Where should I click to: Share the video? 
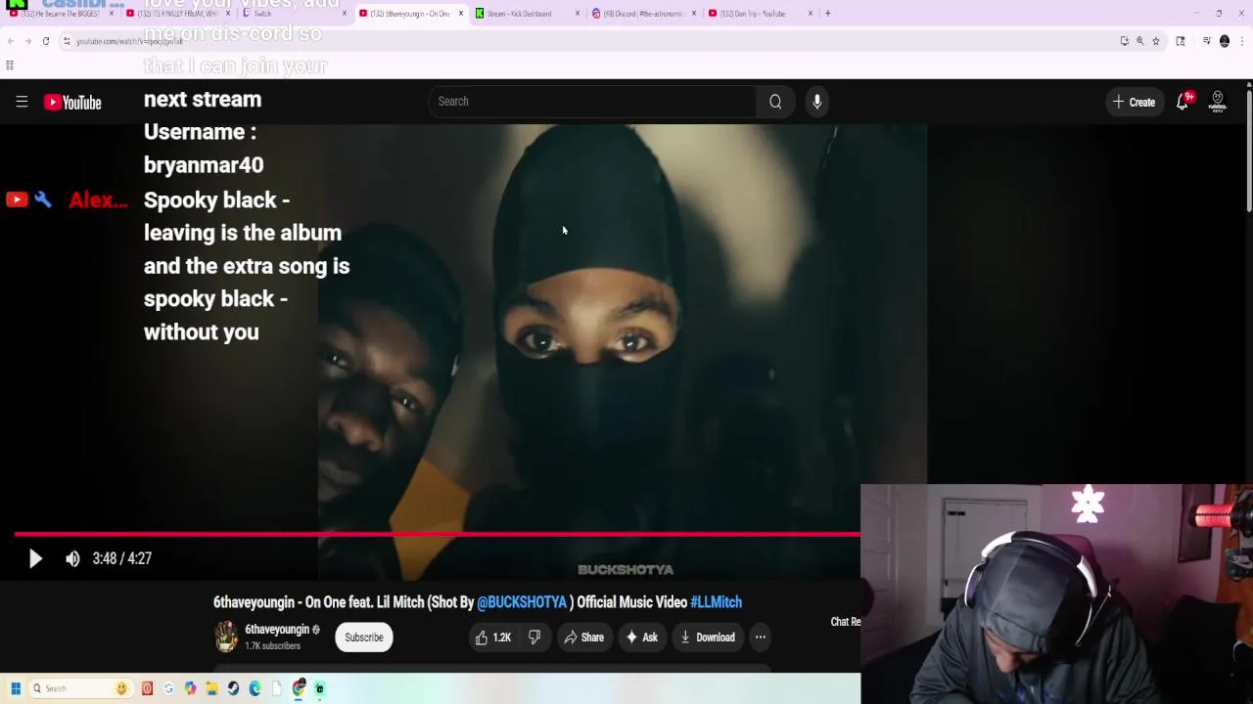click(584, 638)
